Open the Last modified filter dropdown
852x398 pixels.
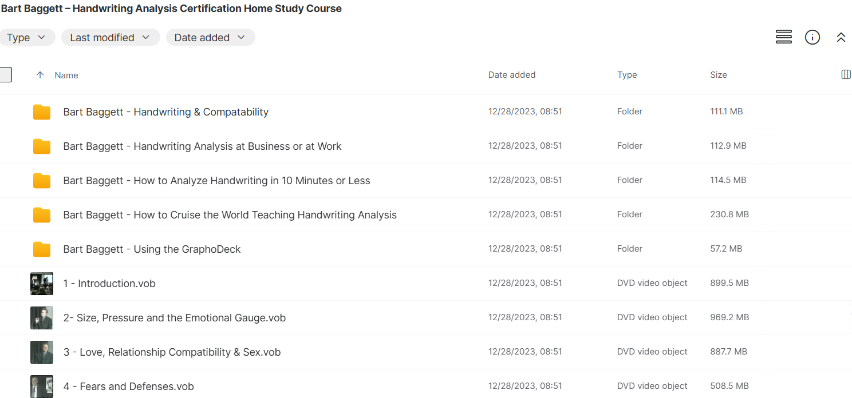coord(111,37)
